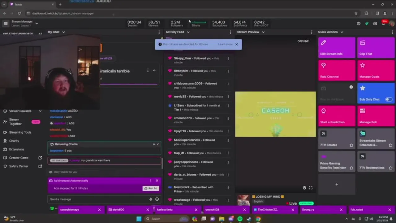This screenshot has height=223, width=396.
Task: Open the bits icon in chat input
Action: pyautogui.click(x=151, y=199)
